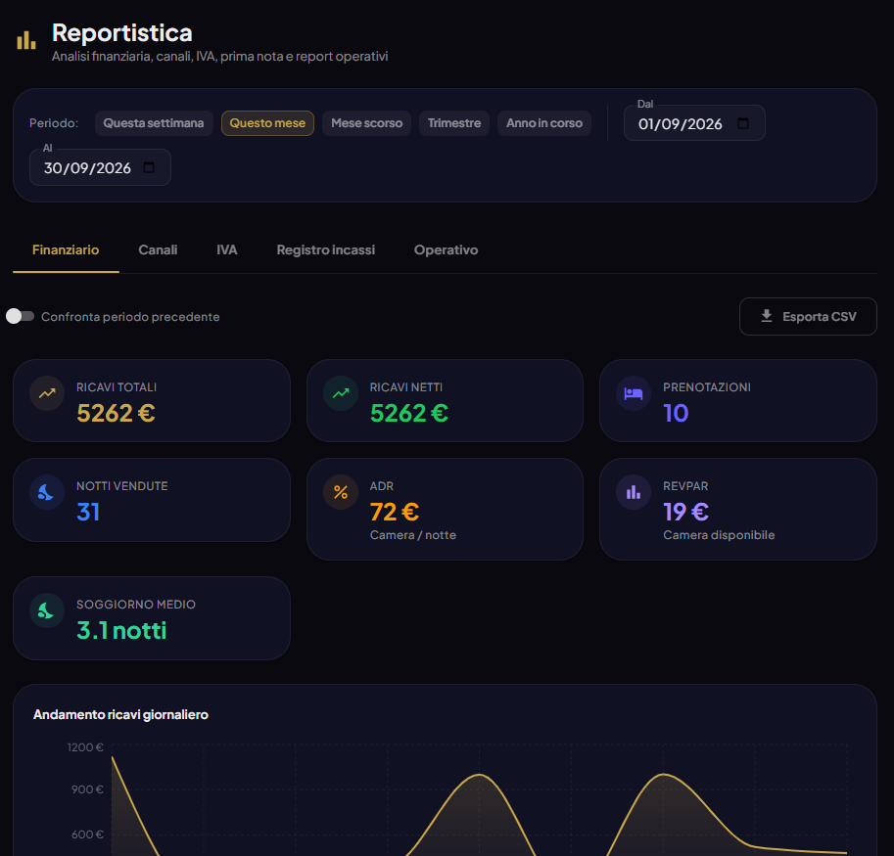894x856 pixels.
Task: Click the ADR value 72 €
Action: (x=395, y=512)
